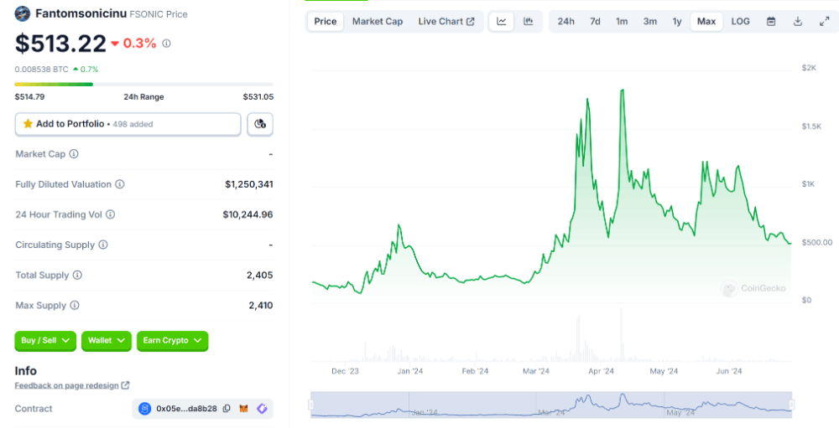Viewport: 839px width, 428px height.
Task: Open the price alert bell-clock icon button
Action: coord(260,124)
